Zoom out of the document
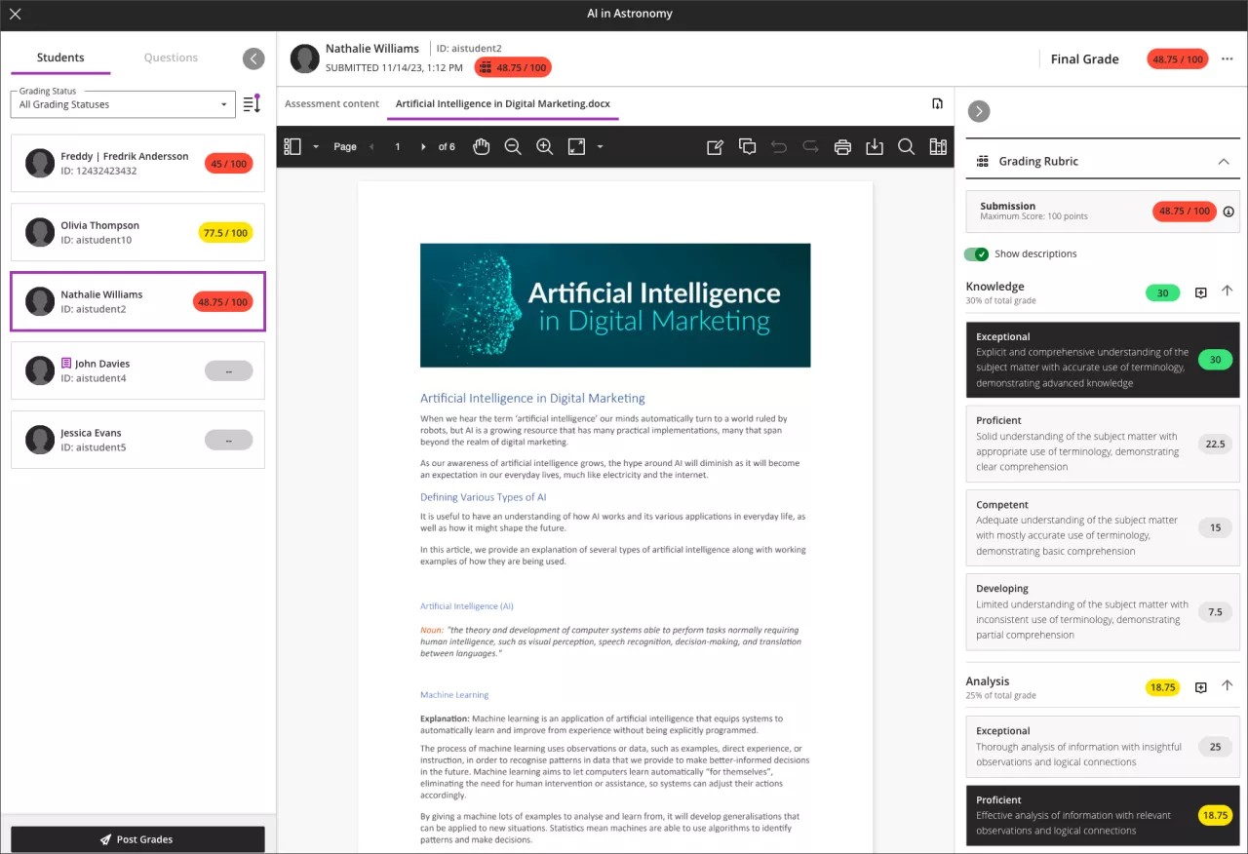 513,146
